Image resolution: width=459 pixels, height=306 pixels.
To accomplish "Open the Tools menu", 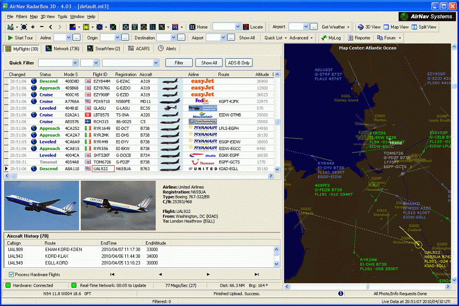I will [x=64, y=16].
